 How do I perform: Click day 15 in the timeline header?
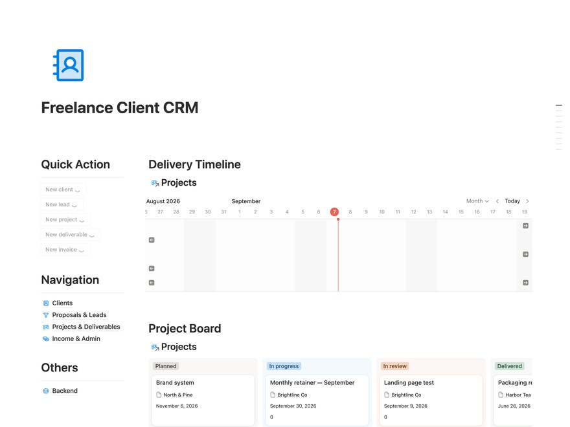pyautogui.click(x=461, y=212)
